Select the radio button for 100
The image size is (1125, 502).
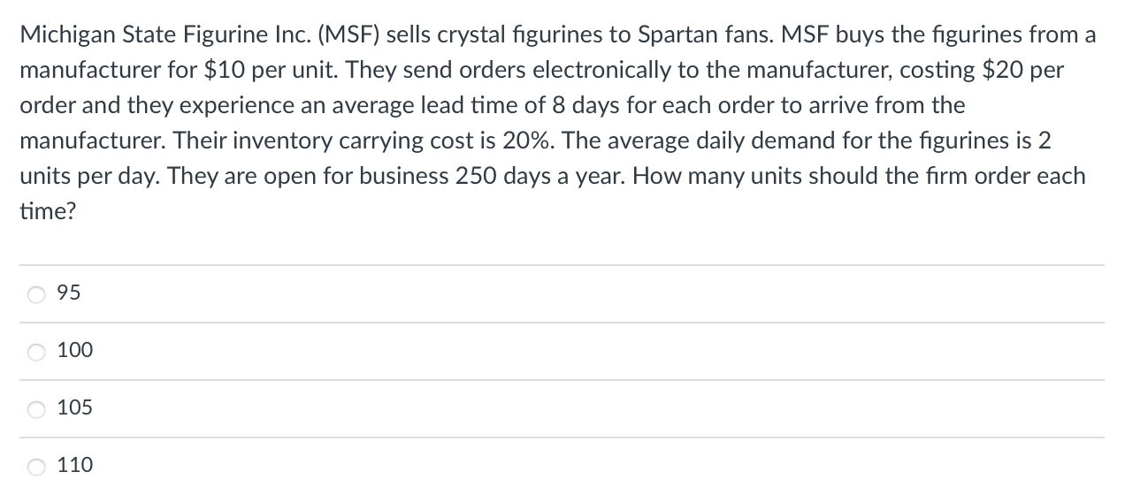click(x=34, y=352)
